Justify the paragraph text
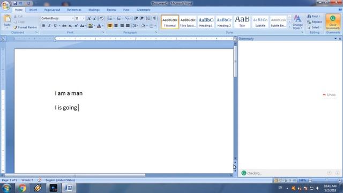Image resolution: width=343 pixels, height=193 pixels. pyautogui.click(x=128, y=26)
